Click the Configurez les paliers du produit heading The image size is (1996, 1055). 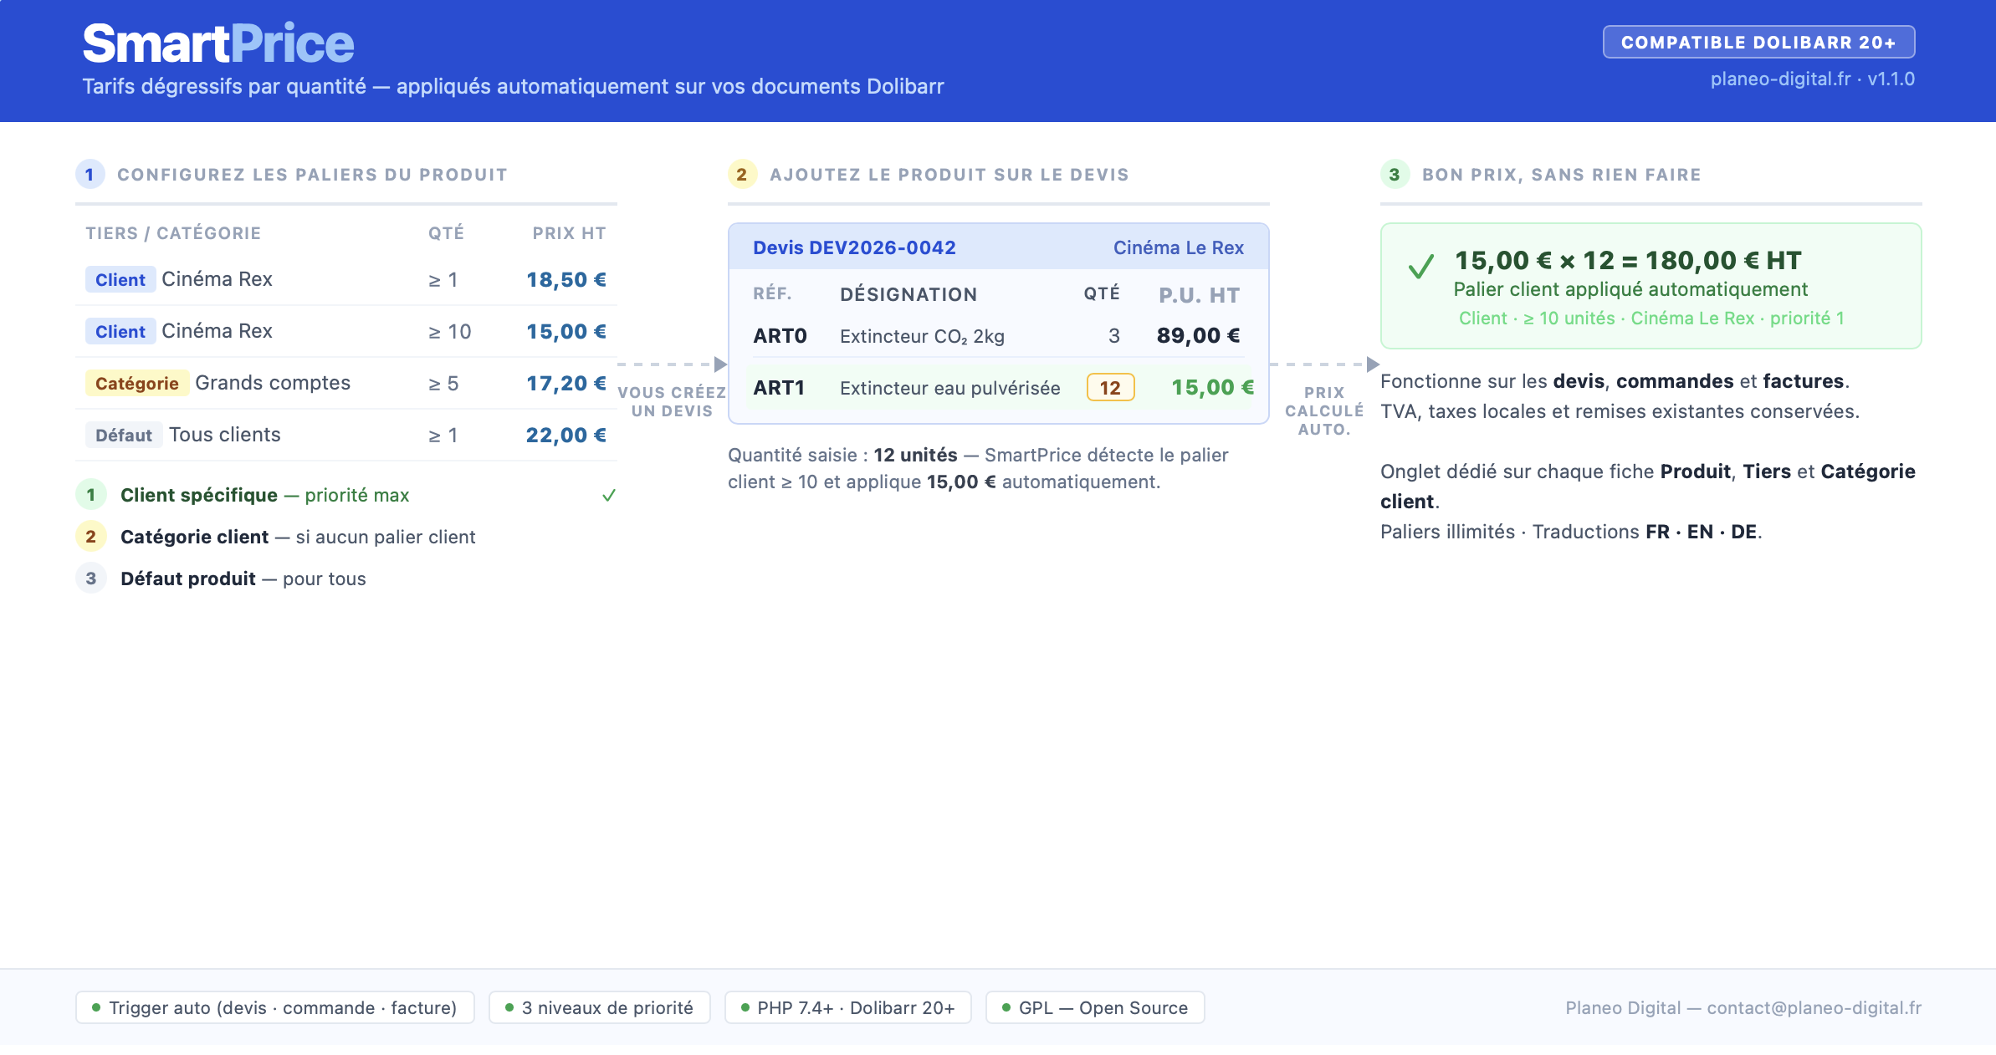(x=312, y=174)
